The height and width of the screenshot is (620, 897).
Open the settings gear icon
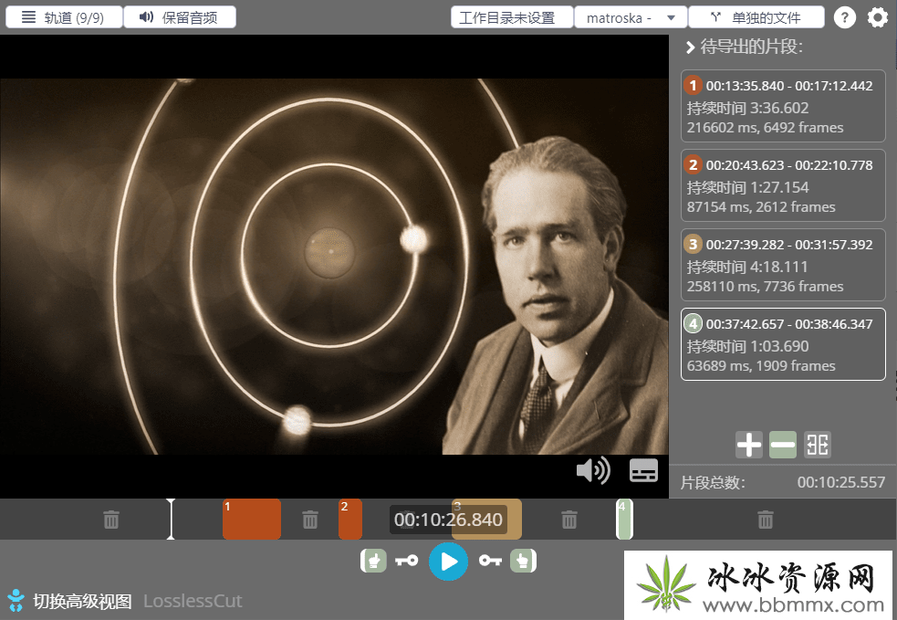tap(878, 17)
